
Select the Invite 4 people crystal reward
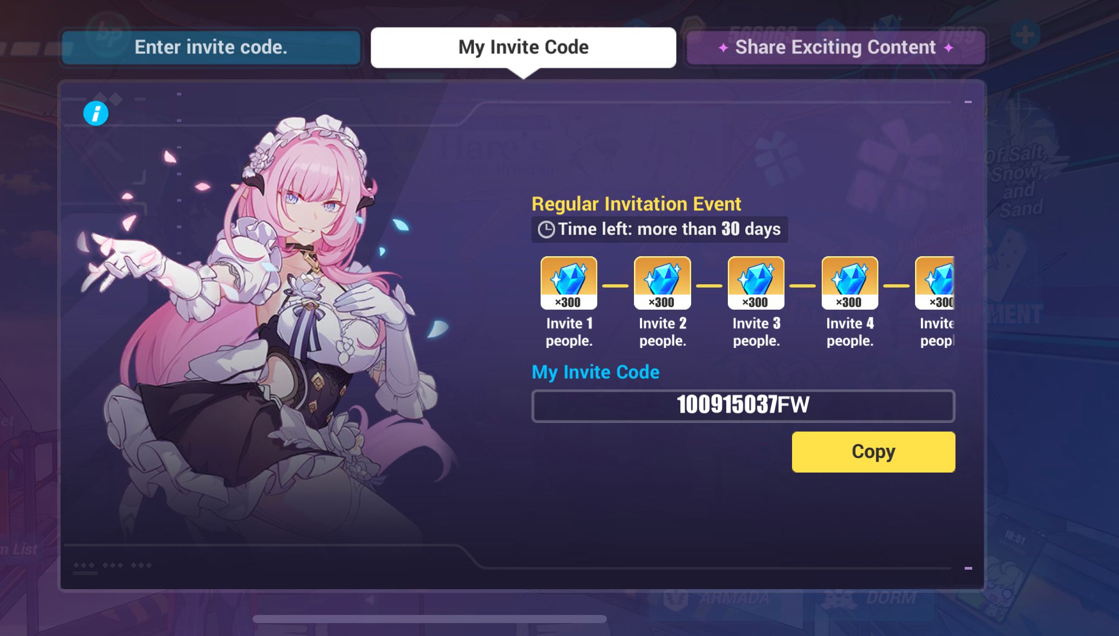tap(850, 283)
